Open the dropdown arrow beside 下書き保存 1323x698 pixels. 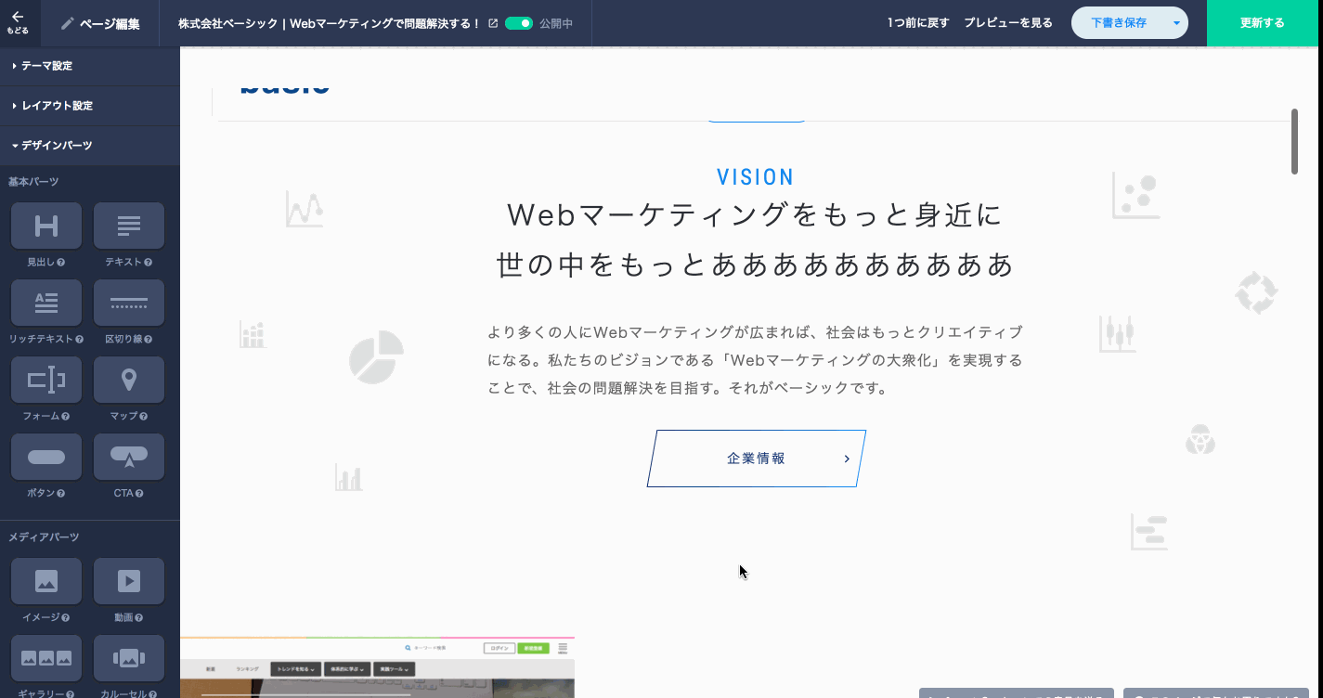1177,23
